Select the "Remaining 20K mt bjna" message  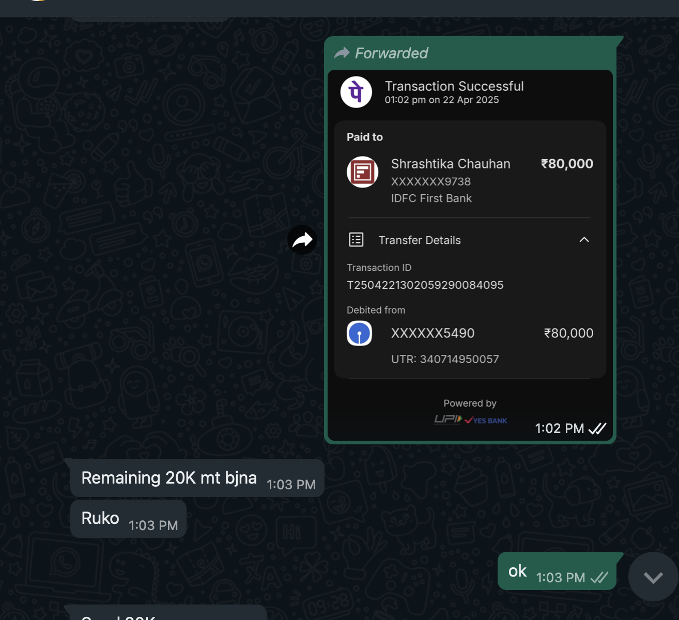[x=169, y=478]
